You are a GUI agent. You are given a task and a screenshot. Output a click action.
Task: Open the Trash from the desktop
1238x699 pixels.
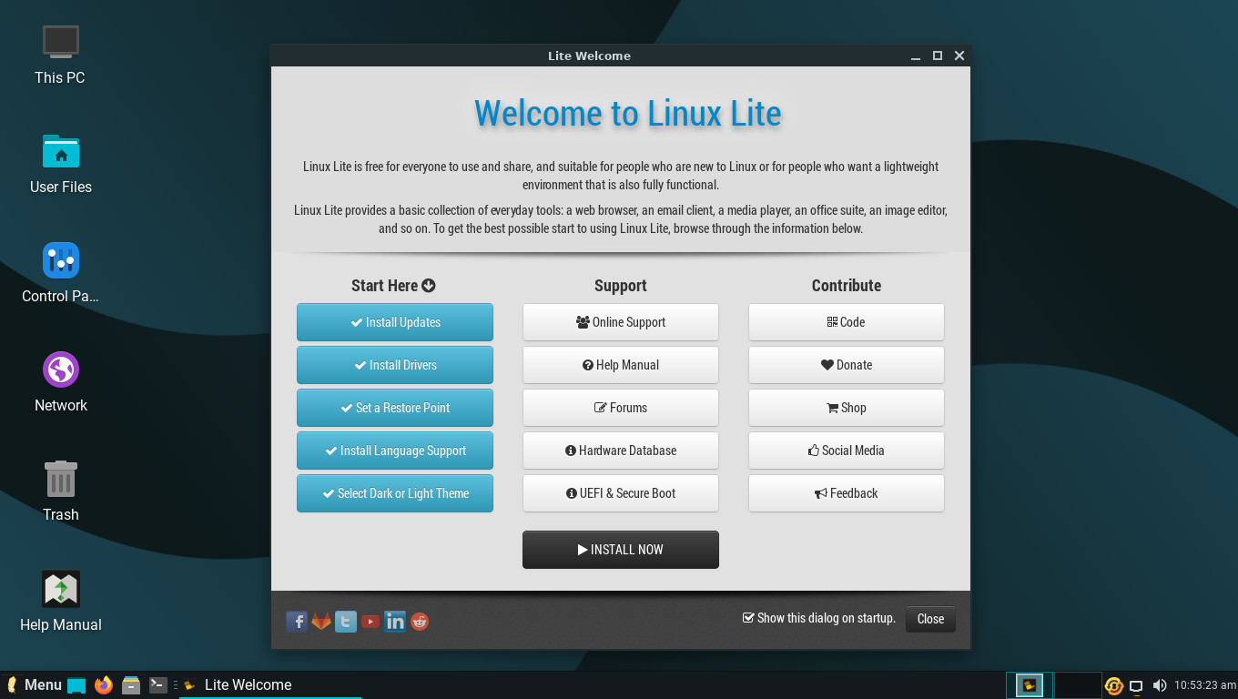(x=60, y=480)
